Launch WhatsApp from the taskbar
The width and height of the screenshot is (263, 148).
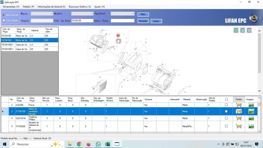[98, 144]
